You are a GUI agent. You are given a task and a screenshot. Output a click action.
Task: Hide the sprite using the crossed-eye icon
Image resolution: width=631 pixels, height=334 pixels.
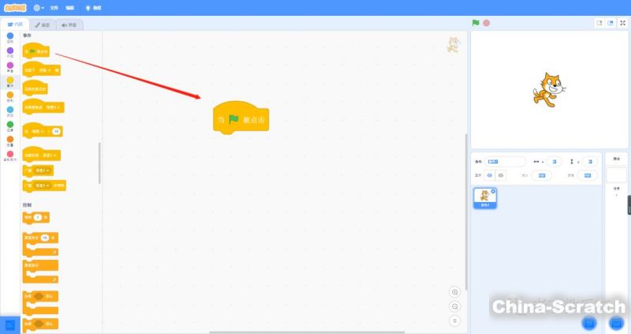click(500, 175)
